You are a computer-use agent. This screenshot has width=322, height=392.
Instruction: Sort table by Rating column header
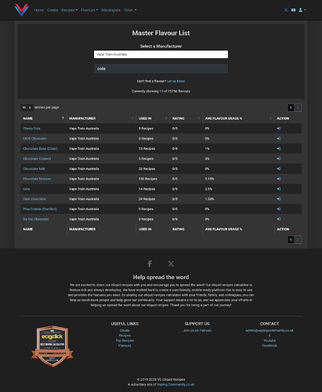click(x=186, y=118)
